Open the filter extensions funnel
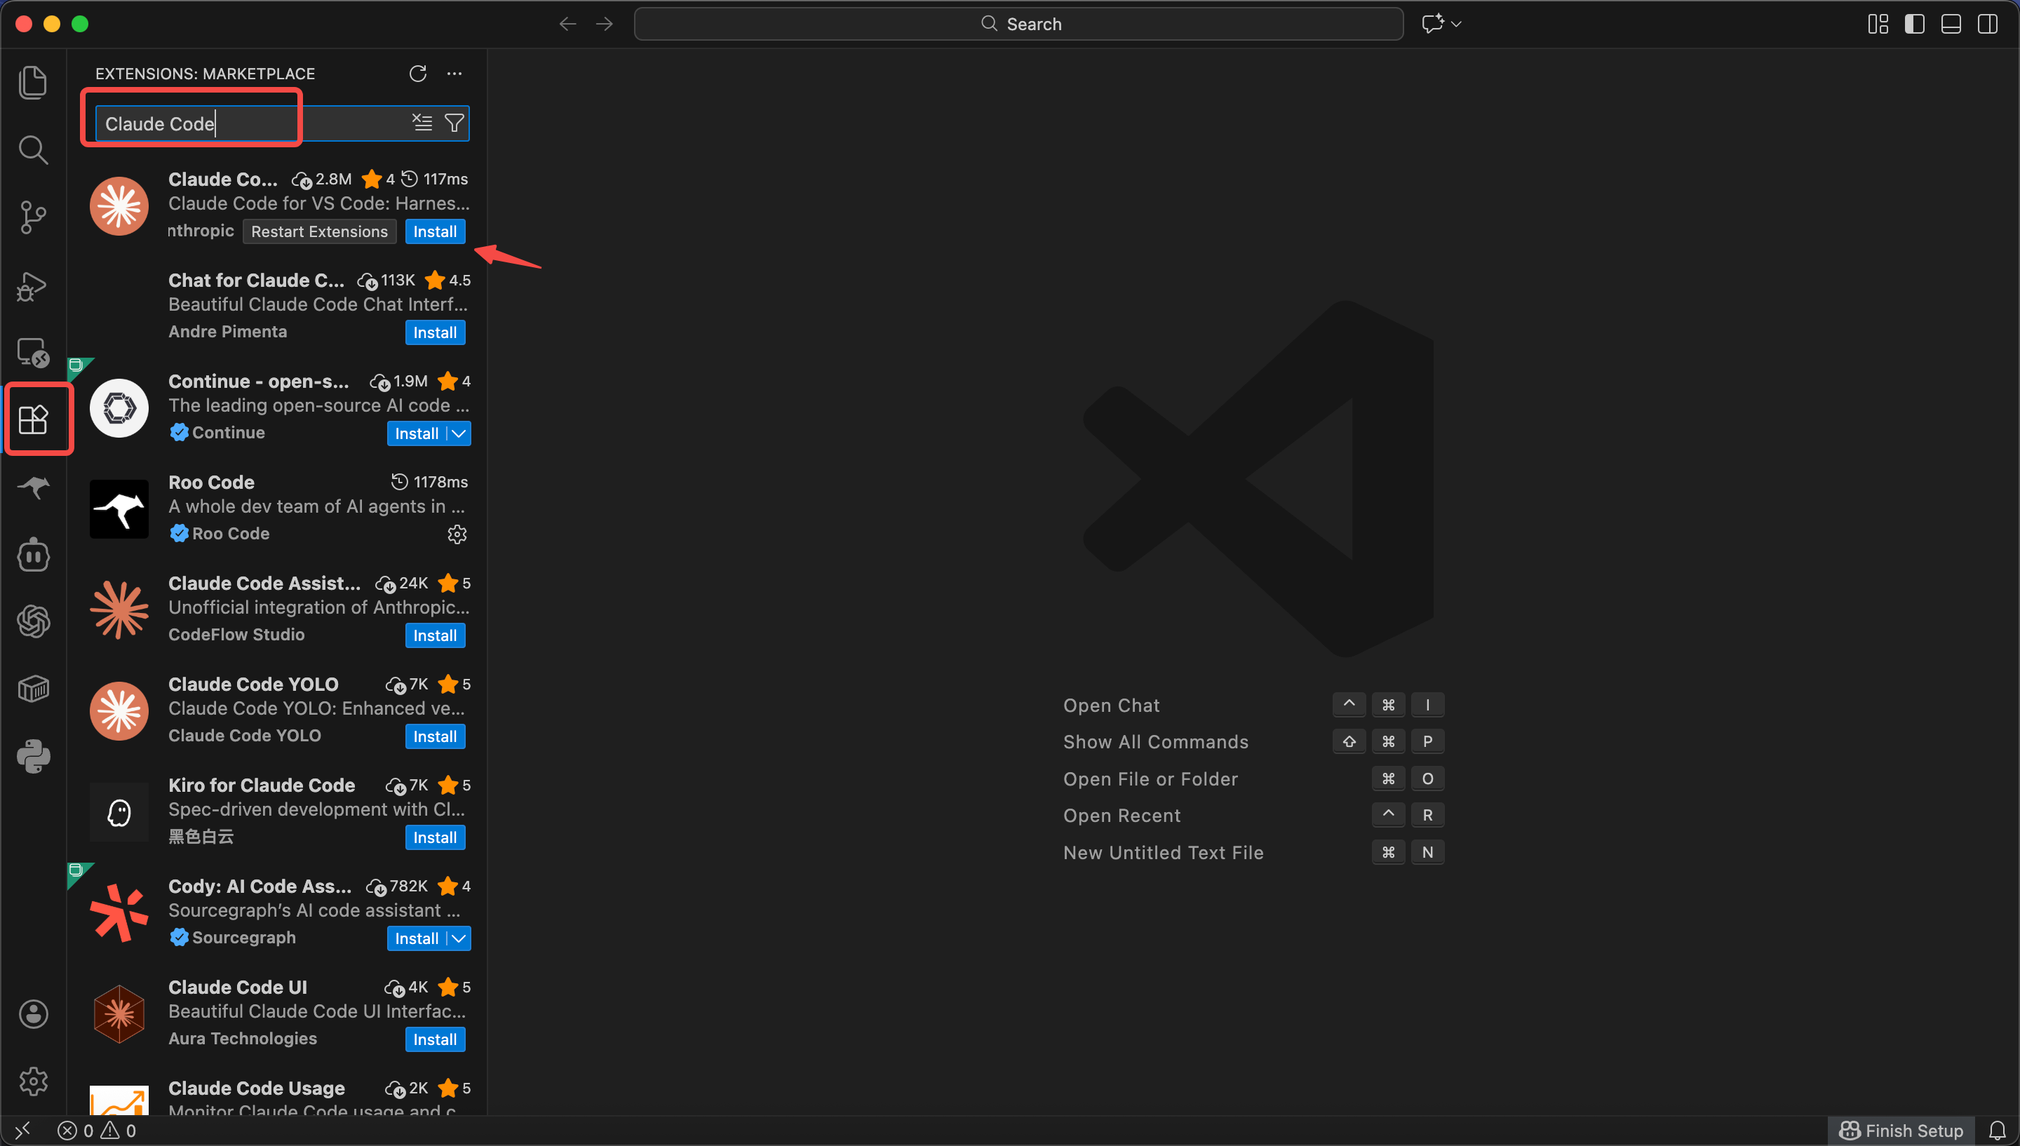This screenshot has width=2020, height=1146. click(x=454, y=123)
